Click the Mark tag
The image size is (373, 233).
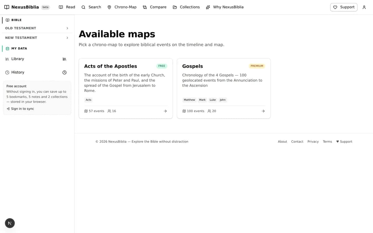pos(202,100)
